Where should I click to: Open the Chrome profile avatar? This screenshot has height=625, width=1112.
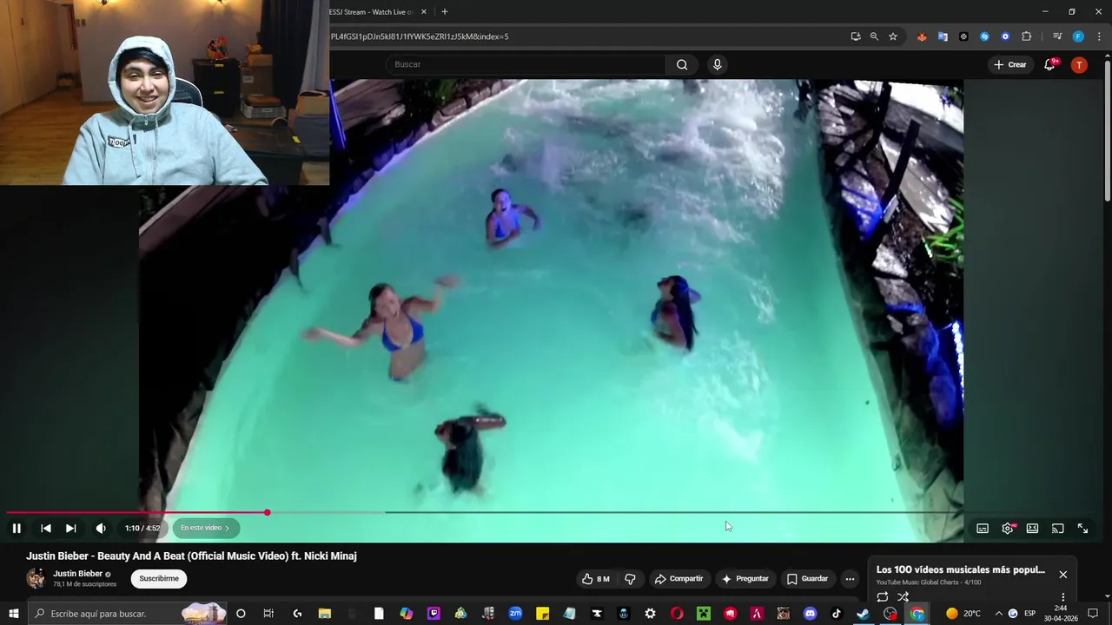(1078, 36)
